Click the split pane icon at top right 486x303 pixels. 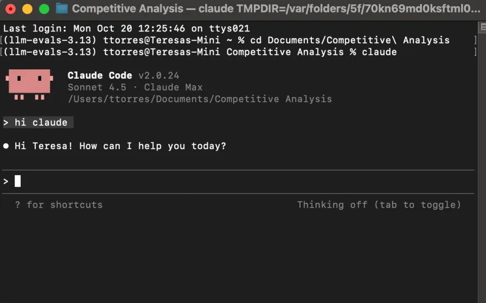click(x=483, y=27)
